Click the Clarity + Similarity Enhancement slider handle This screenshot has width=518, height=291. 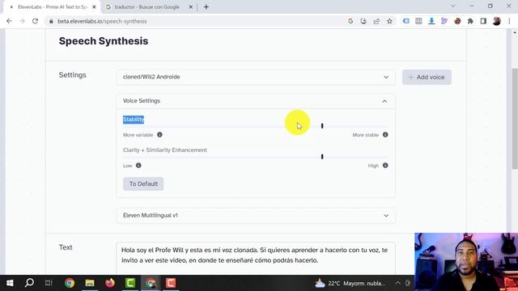pos(322,156)
